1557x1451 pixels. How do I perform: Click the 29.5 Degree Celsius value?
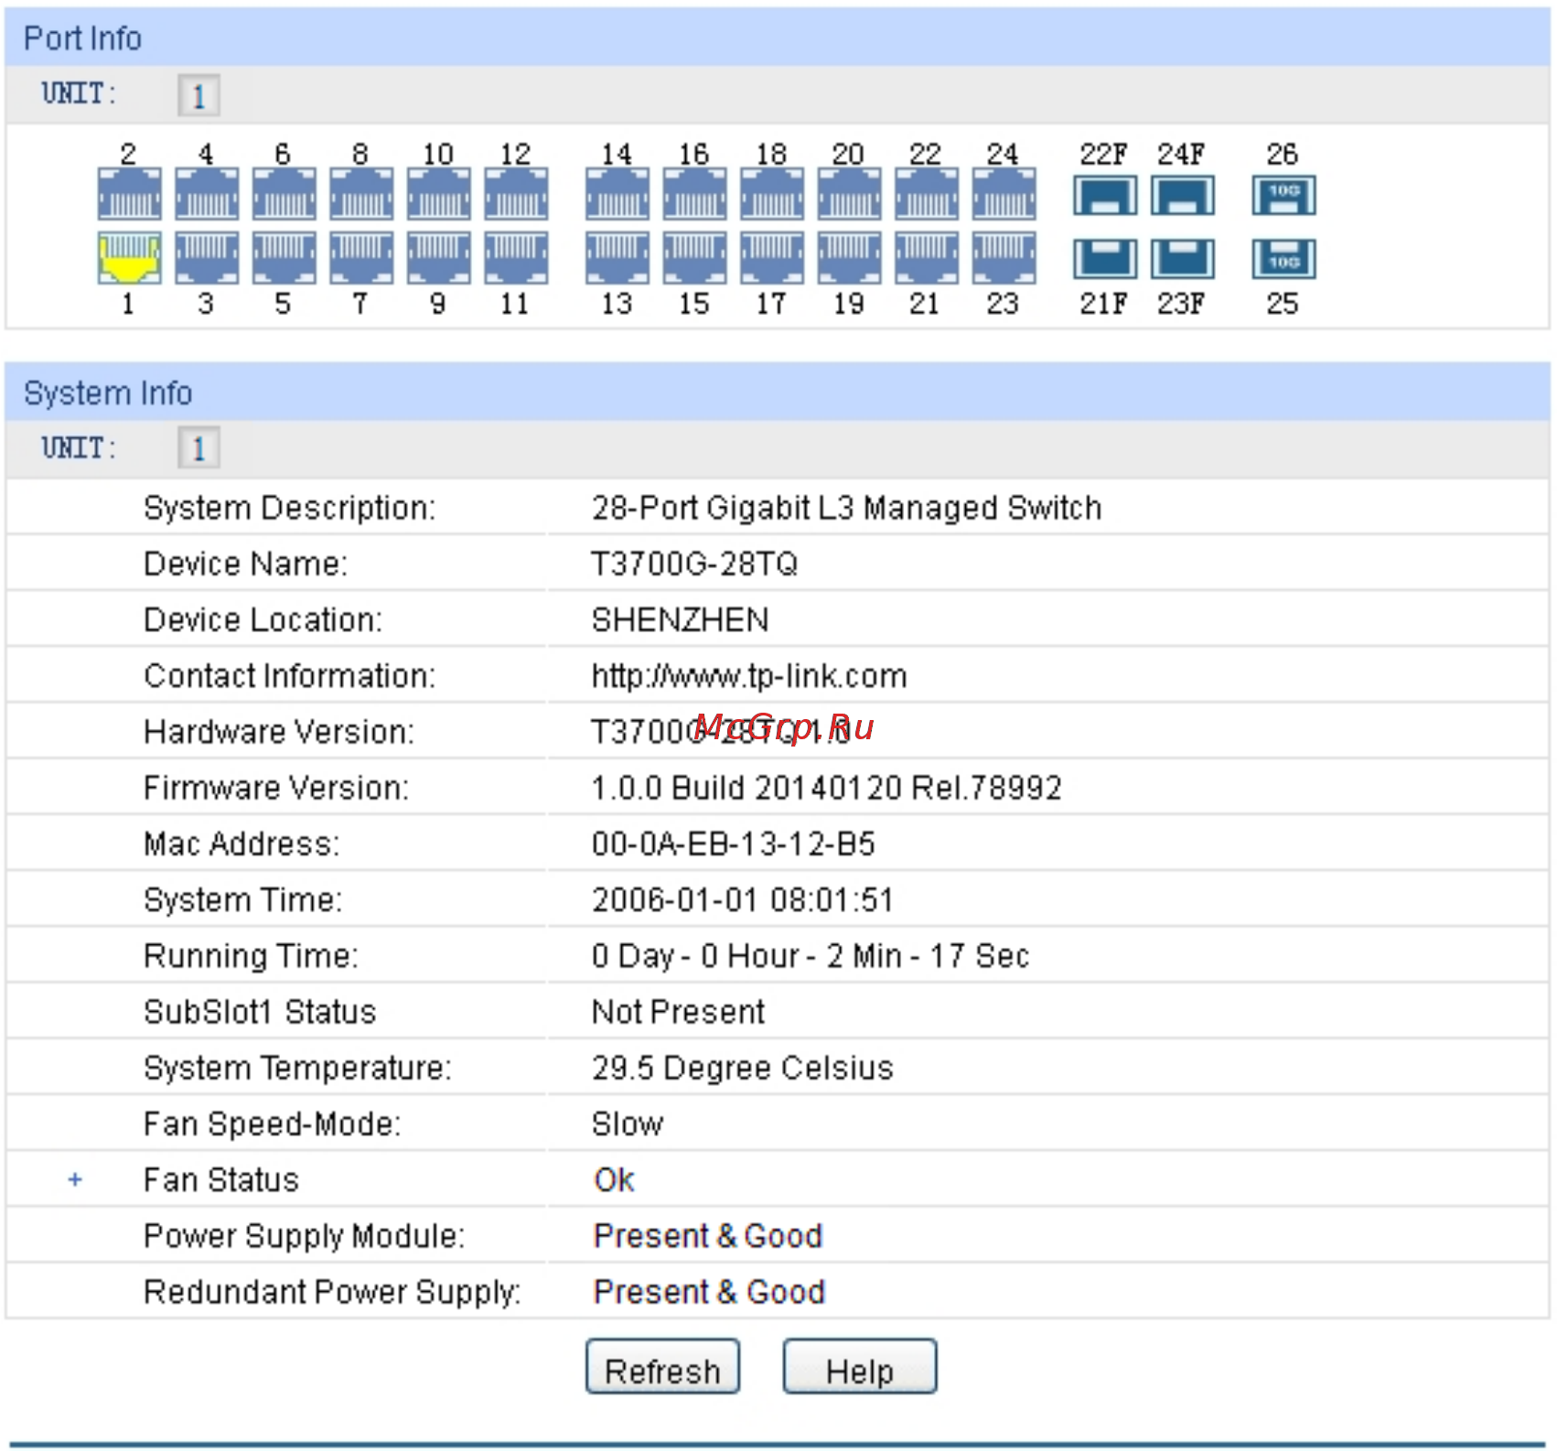tap(742, 1068)
